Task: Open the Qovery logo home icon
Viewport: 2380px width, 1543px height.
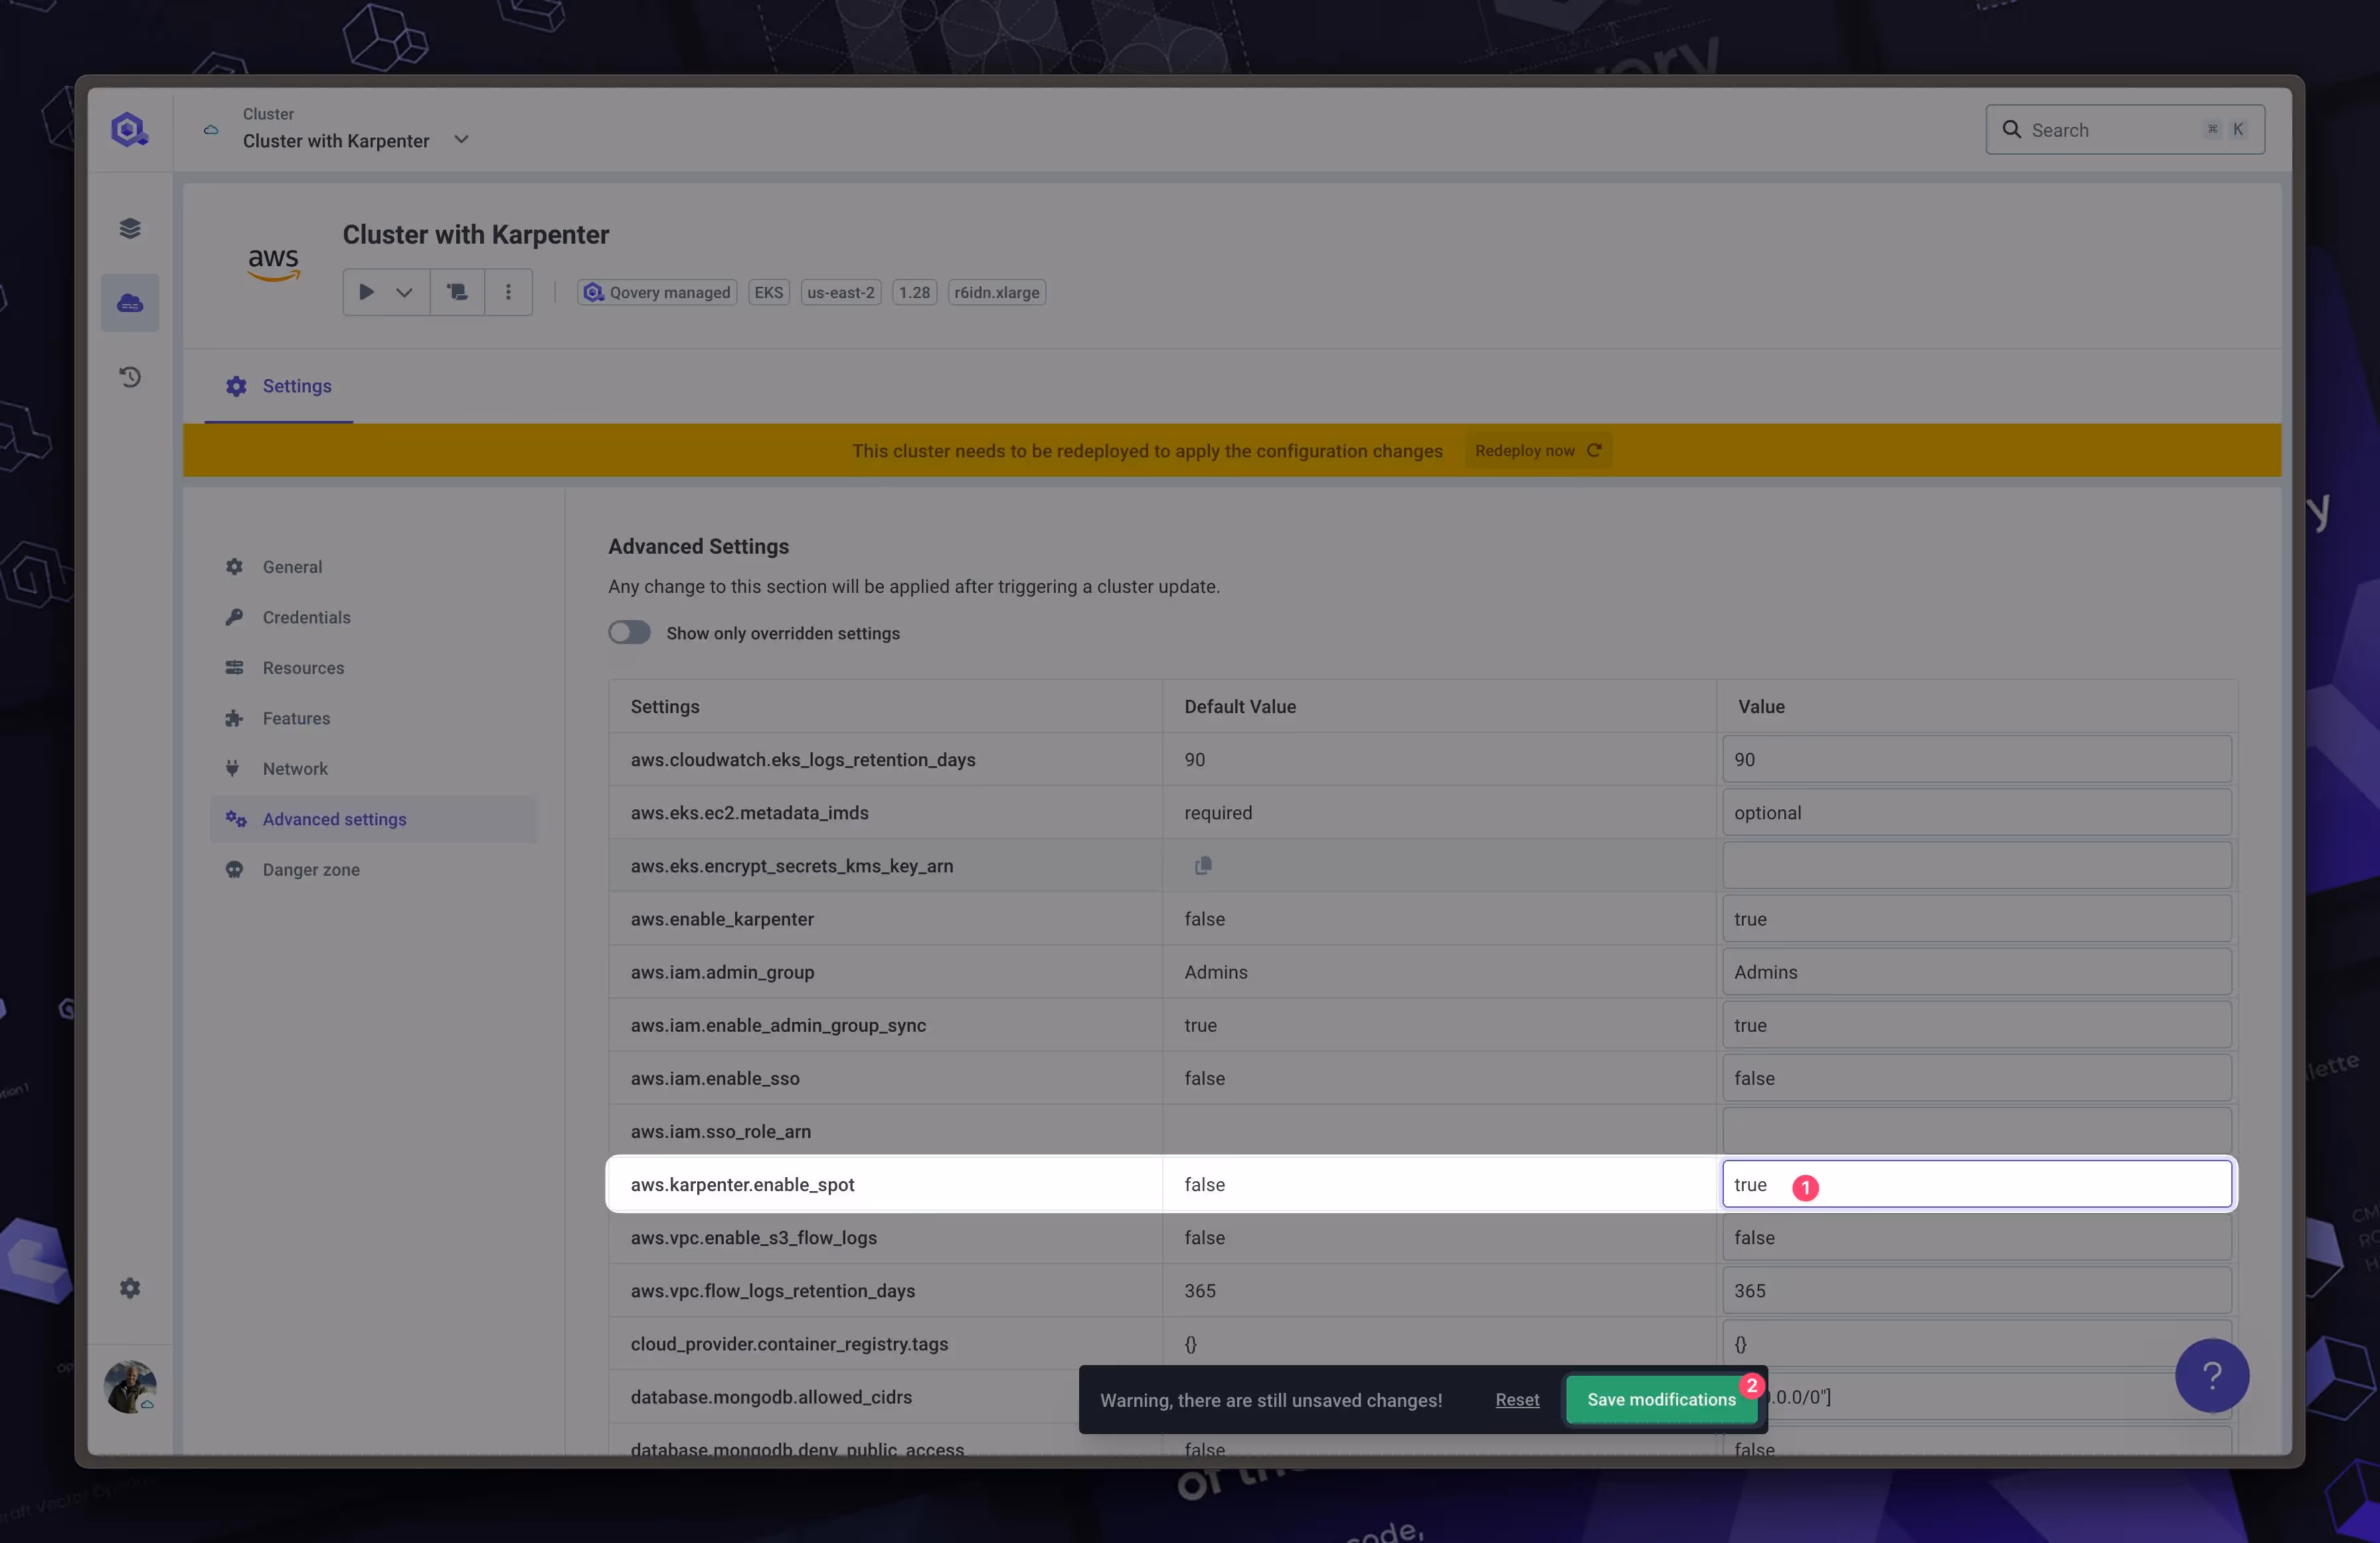Action: pyautogui.click(x=129, y=128)
